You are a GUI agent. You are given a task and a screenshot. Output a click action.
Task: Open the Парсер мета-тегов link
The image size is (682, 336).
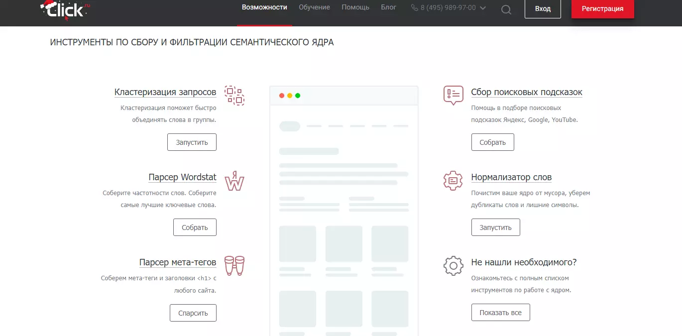tap(178, 262)
